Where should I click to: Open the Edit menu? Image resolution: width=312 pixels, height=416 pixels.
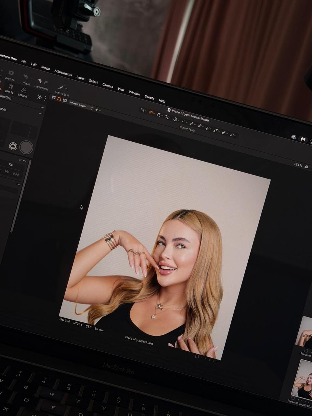tap(34, 64)
